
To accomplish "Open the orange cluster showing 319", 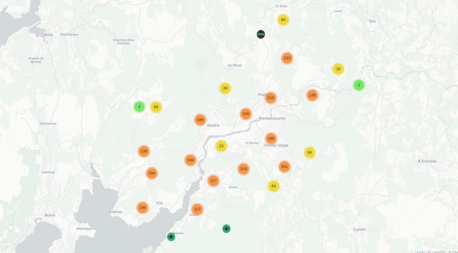I will click(243, 169).
